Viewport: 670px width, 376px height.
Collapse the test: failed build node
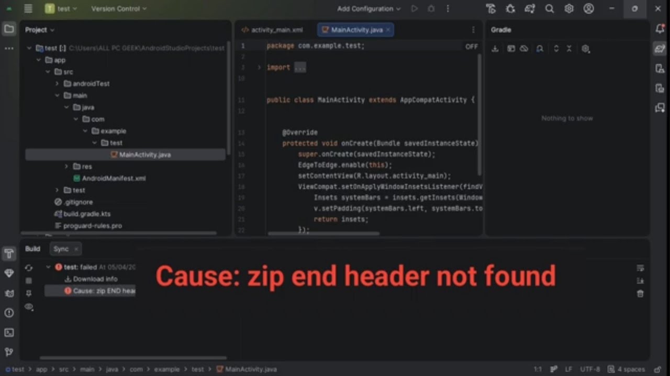[48, 267]
